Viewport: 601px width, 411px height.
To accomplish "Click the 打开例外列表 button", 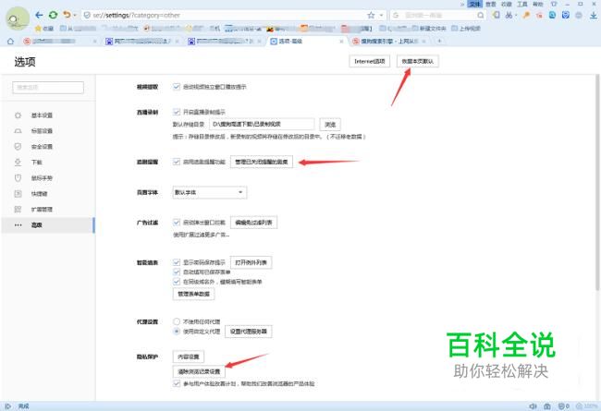I will [x=251, y=263].
